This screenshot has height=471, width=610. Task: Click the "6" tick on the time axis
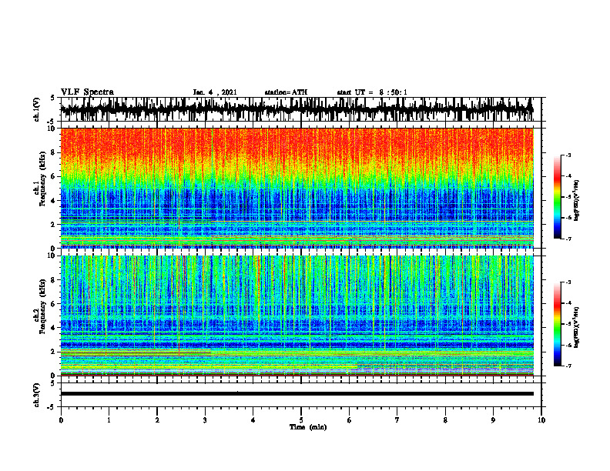pyautogui.click(x=349, y=420)
